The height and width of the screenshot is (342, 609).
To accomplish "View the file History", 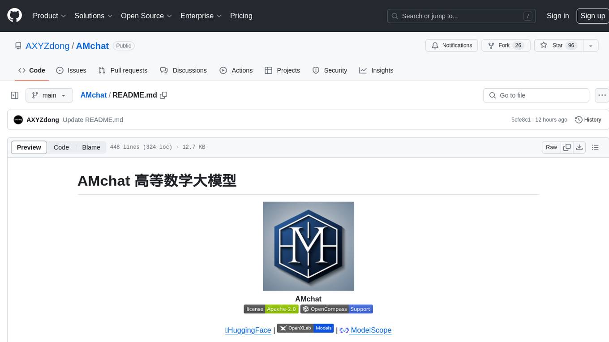I will click(588, 120).
